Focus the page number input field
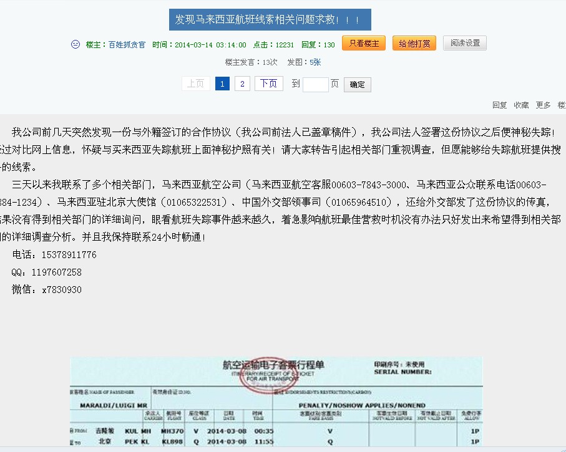The image size is (566, 452). [316, 84]
